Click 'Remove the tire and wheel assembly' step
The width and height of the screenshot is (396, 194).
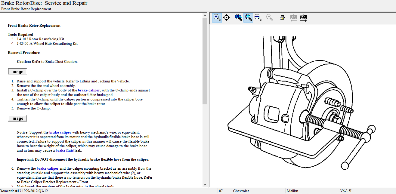tap(46, 86)
